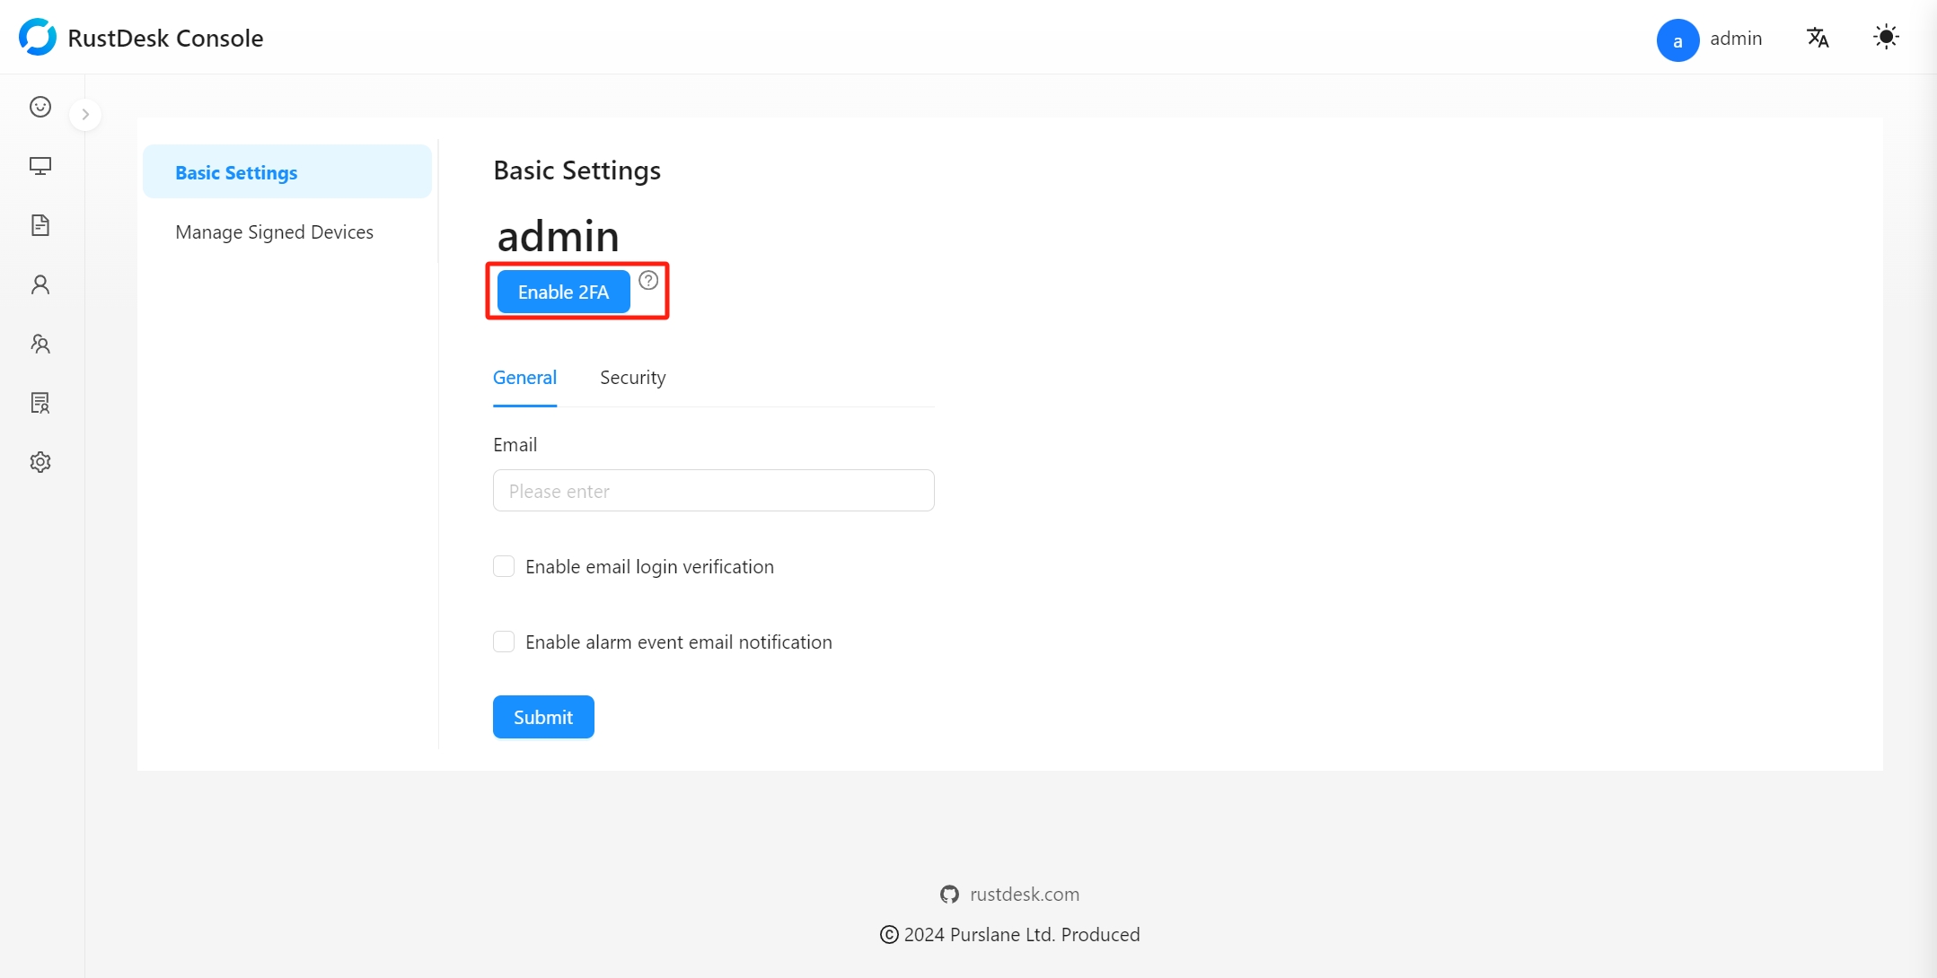
Task: Toggle the light/dark theme sun icon
Action: tap(1886, 38)
